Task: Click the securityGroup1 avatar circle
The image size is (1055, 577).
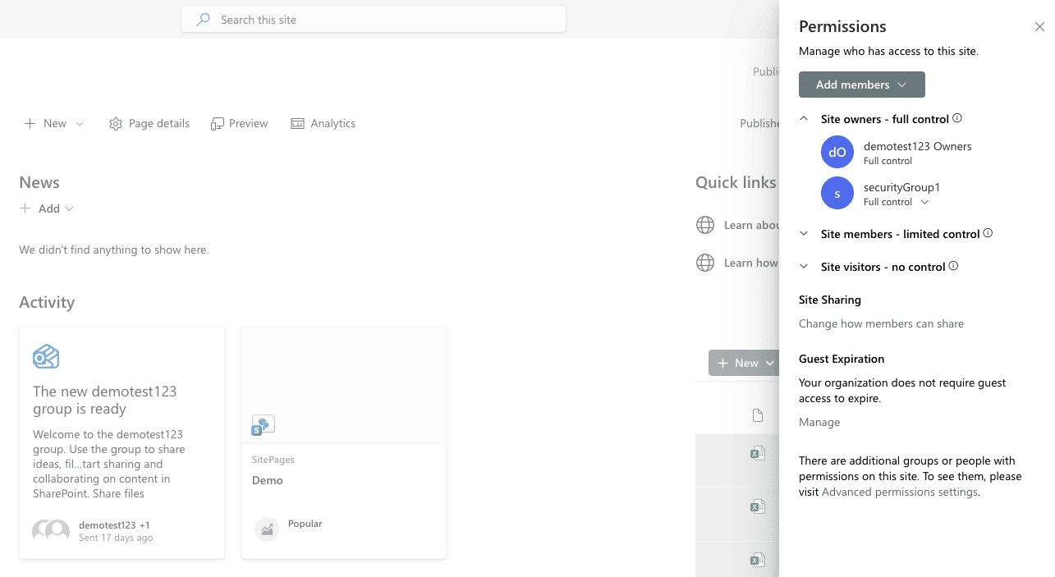Action: [837, 193]
